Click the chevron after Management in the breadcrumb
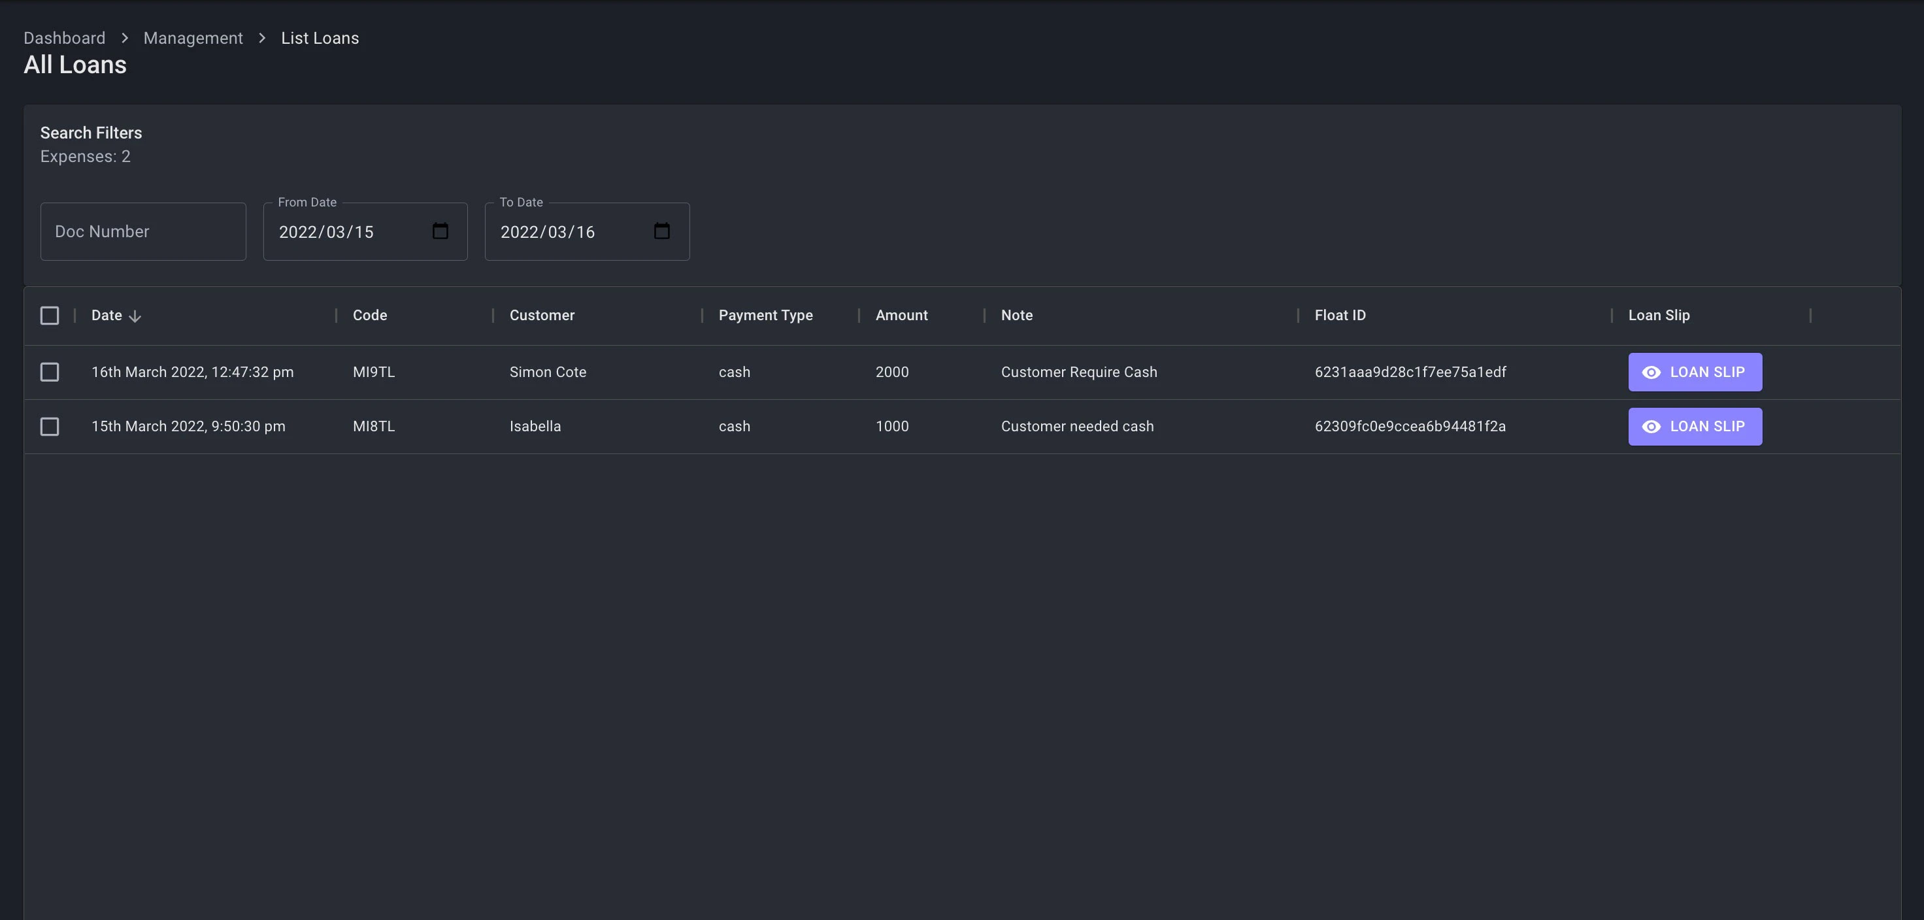This screenshot has width=1924, height=920. pos(262,38)
